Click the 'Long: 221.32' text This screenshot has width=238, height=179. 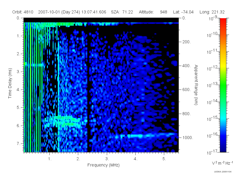point(212,12)
